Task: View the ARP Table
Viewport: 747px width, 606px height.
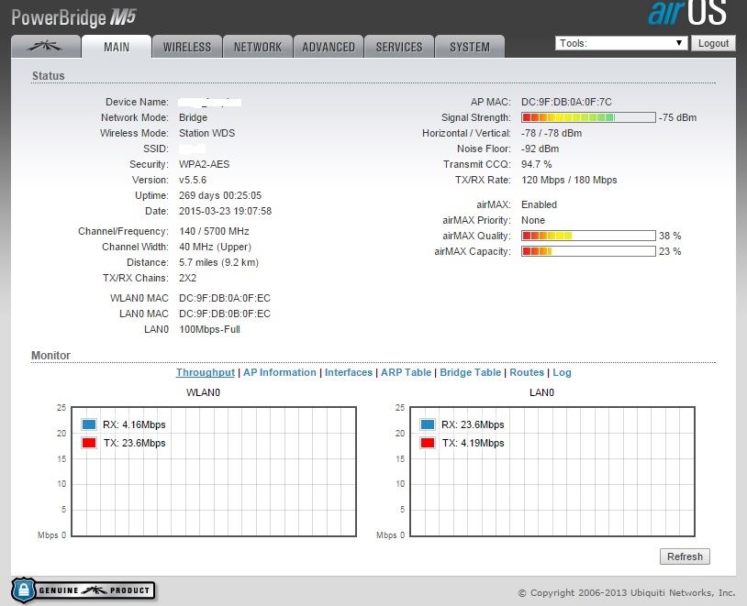Action: click(406, 373)
